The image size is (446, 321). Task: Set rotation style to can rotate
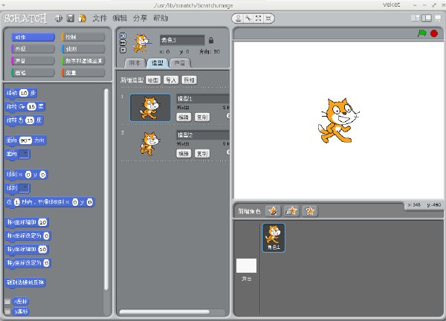pyautogui.click(x=123, y=36)
